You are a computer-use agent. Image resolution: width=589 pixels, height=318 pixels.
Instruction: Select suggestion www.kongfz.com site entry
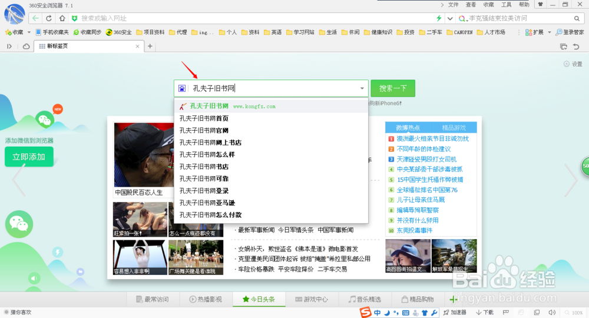[271, 106]
